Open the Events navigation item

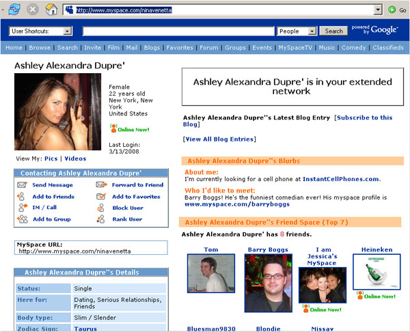262,48
